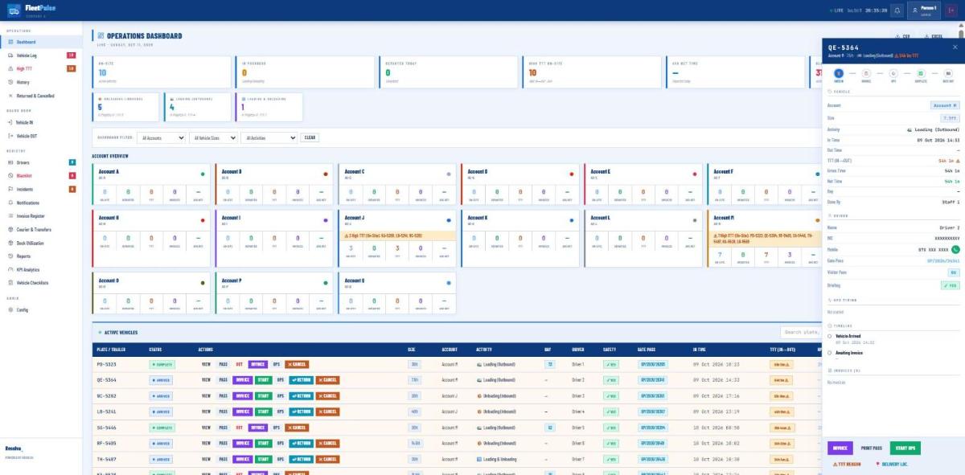
Task: Click the Incidents icon in sidebar
Action: click(x=10, y=190)
